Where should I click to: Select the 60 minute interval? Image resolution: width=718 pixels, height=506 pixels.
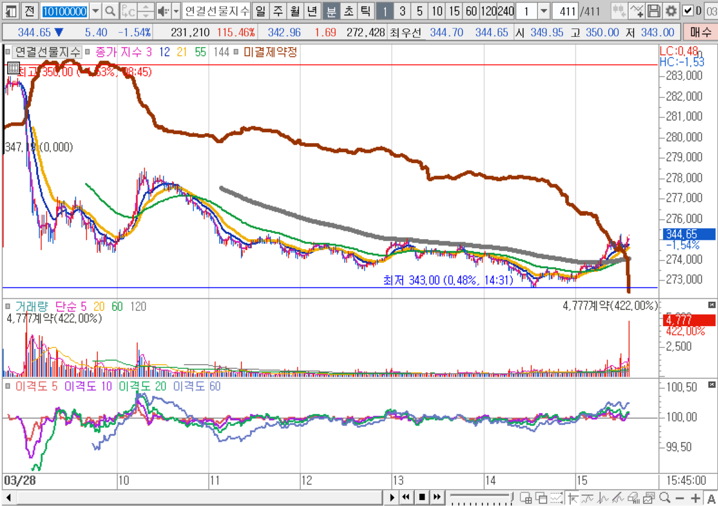coord(472,11)
